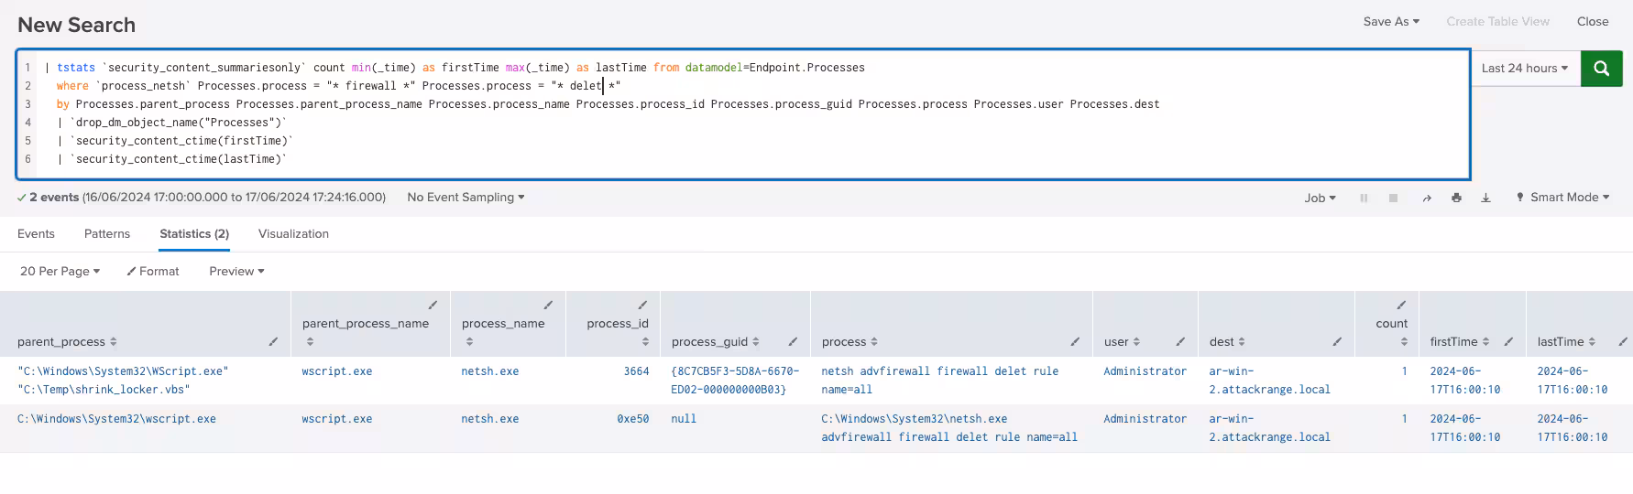The height and width of the screenshot is (494, 1633).
Task: Expand the Smart Mode dropdown
Action: coord(1563,198)
